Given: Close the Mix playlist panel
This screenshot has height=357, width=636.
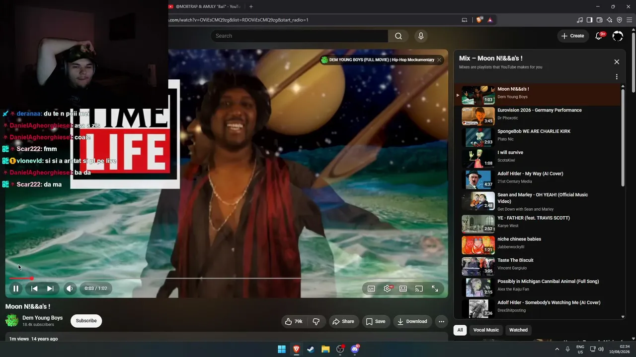Looking at the screenshot, I should click(617, 62).
